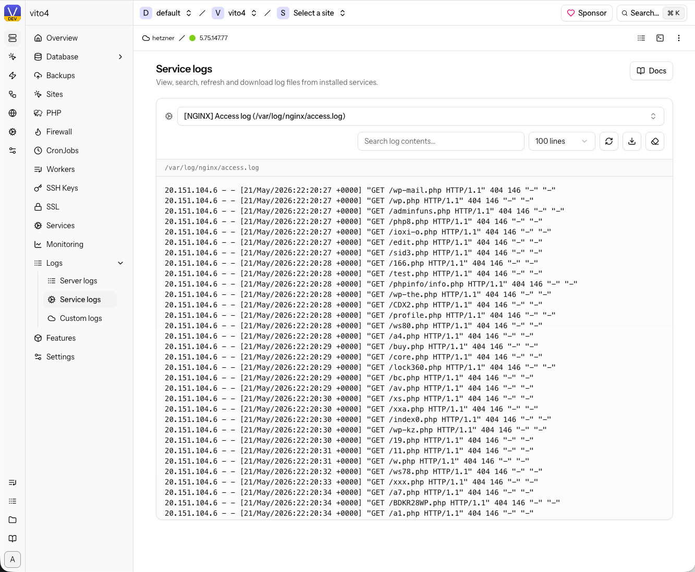695x572 pixels.
Task: Change the 100 lines dropdown
Action: (x=562, y=141)
